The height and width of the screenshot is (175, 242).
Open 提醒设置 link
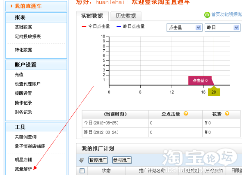(23, 93)
